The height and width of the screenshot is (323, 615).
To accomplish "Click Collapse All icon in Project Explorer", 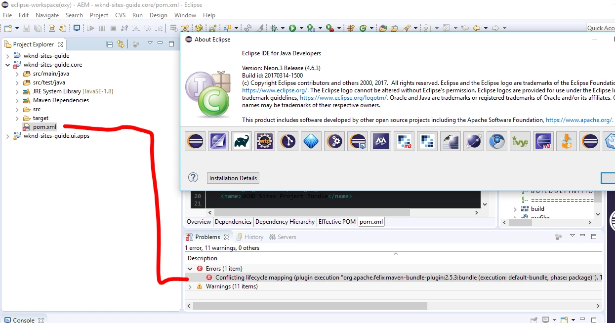I will coord(110,44).
